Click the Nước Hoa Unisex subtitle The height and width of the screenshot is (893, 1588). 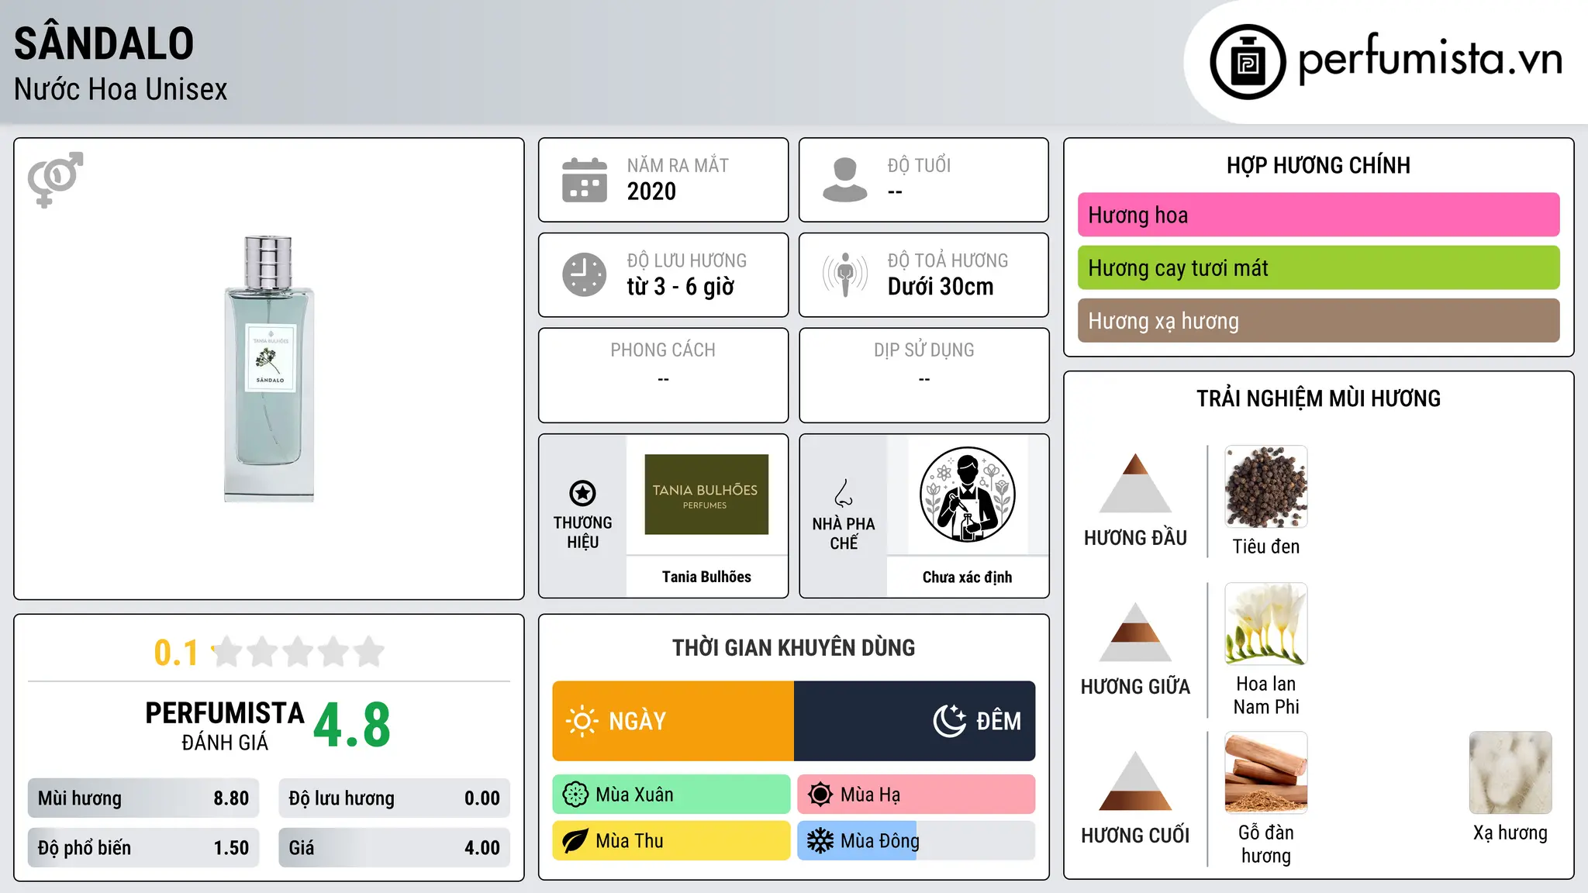point(121,89)
